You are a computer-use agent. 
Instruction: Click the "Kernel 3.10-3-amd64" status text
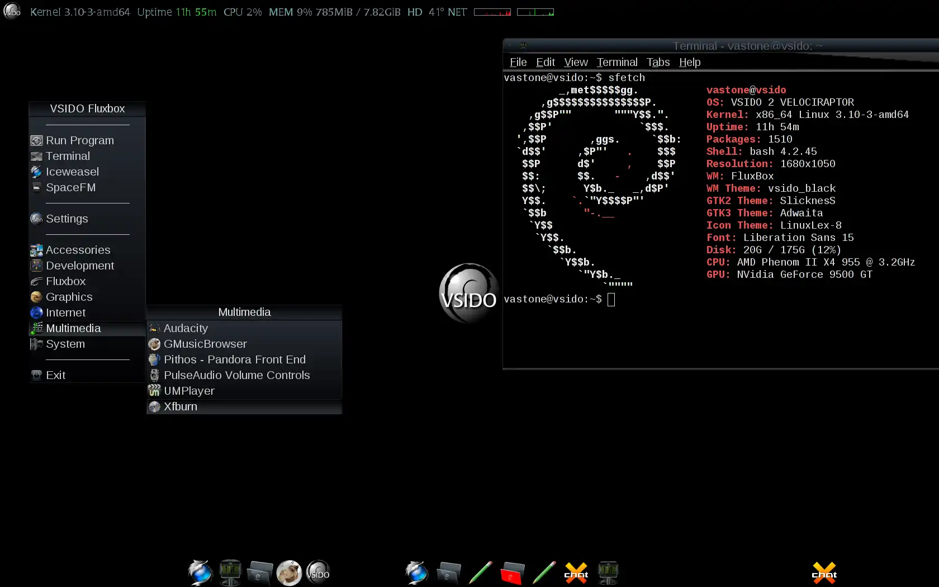pyautogui.click(x=80, y=12)
